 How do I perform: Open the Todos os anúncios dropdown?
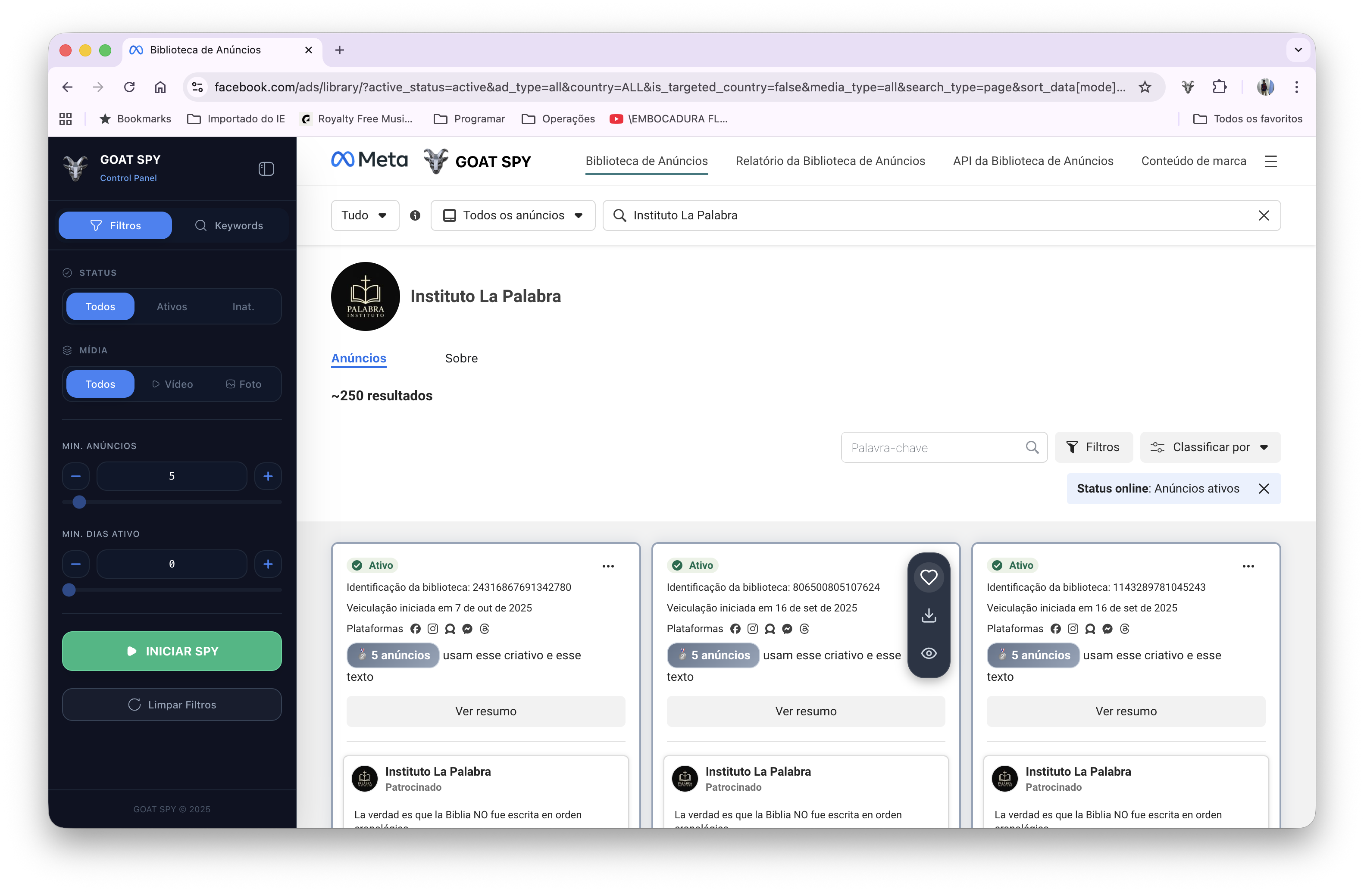(513, 215)
